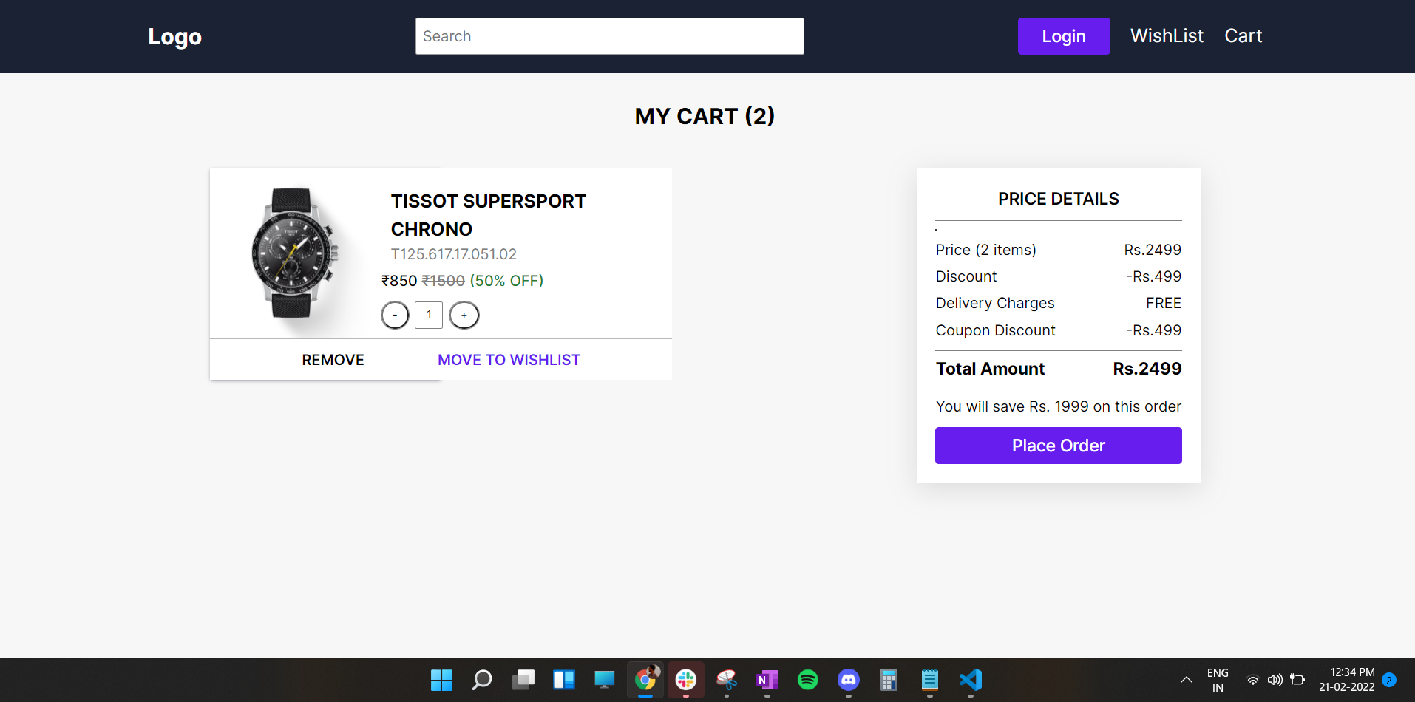Open the Windows Start menu
Screen dimensions: 1415x702
441,680
